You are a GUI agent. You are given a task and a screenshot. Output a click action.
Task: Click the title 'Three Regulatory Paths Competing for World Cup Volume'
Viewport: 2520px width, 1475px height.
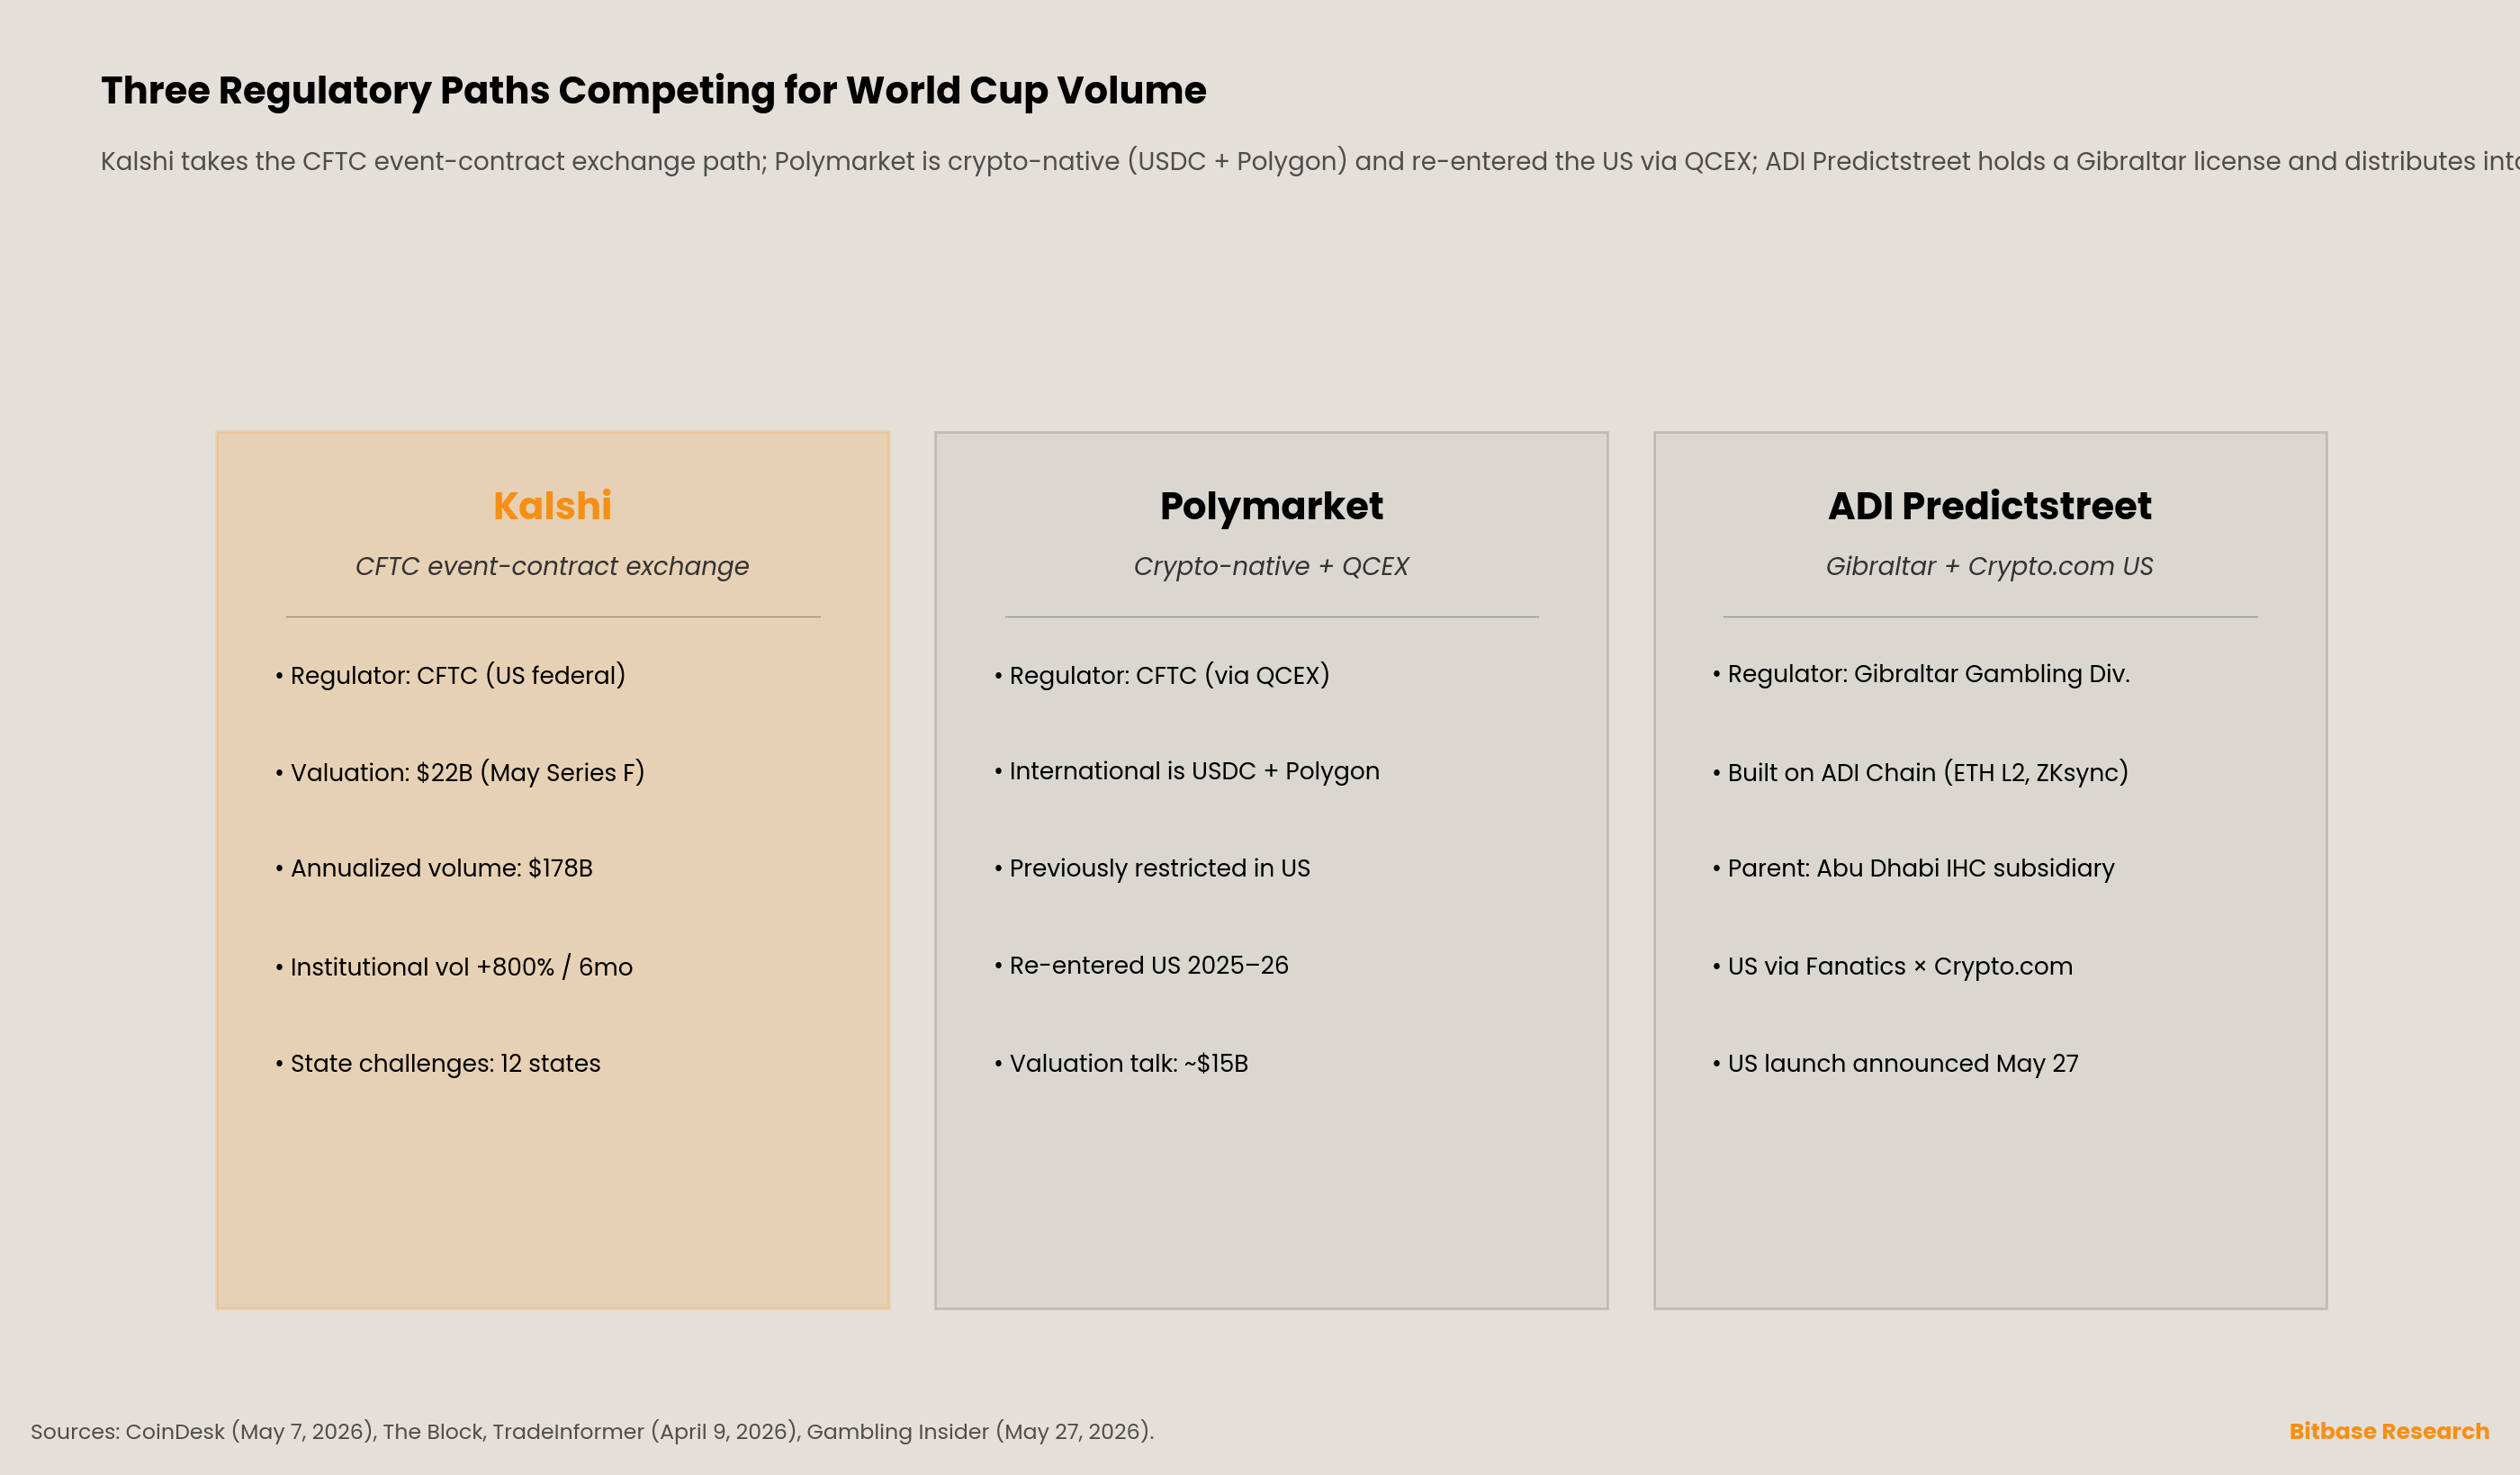pyautogui.click(x=653, y=91)
